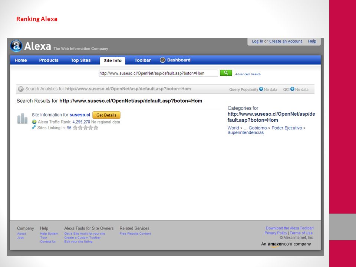Open Get a Site Audit for your site
The height and width of the screenshot is (267, 356).
85,233
